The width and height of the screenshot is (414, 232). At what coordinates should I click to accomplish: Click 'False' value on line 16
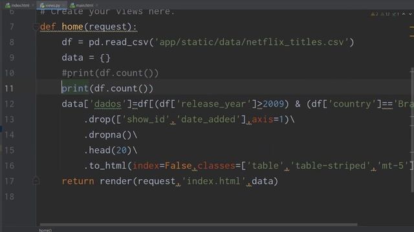(x=179, y=166)
